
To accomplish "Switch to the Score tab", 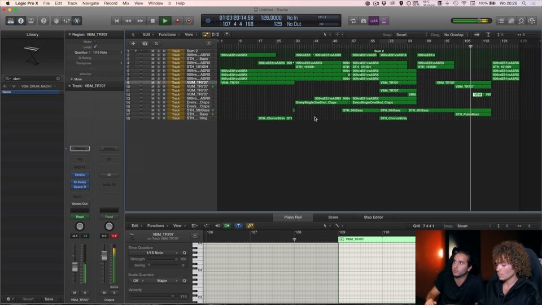I will [333, 217].
